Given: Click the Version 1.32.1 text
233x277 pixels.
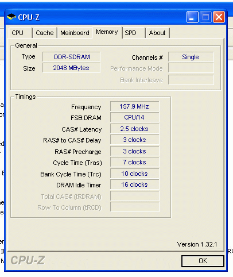Looking at the screenshot, I should [x=197, y=244].
